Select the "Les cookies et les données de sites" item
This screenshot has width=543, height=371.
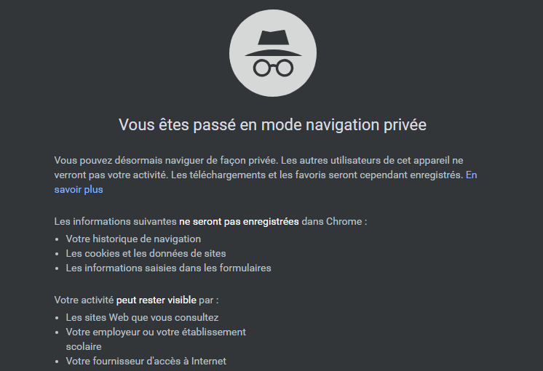pyautogui.click(x=146, y=253)
